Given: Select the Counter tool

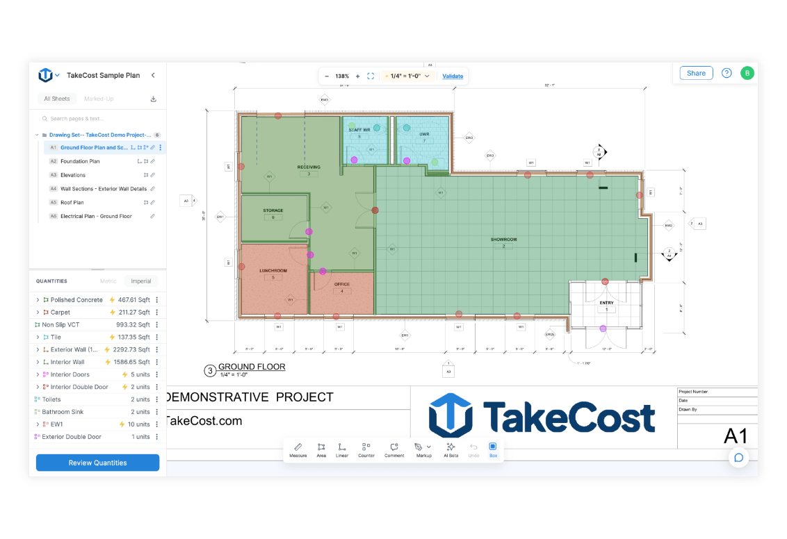Looking at the screenshot, I should (366, 450).
